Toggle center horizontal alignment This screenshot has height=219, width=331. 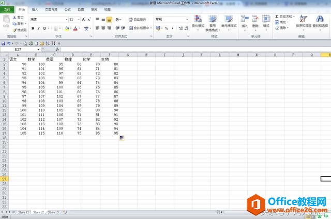(x=103, y=28)
